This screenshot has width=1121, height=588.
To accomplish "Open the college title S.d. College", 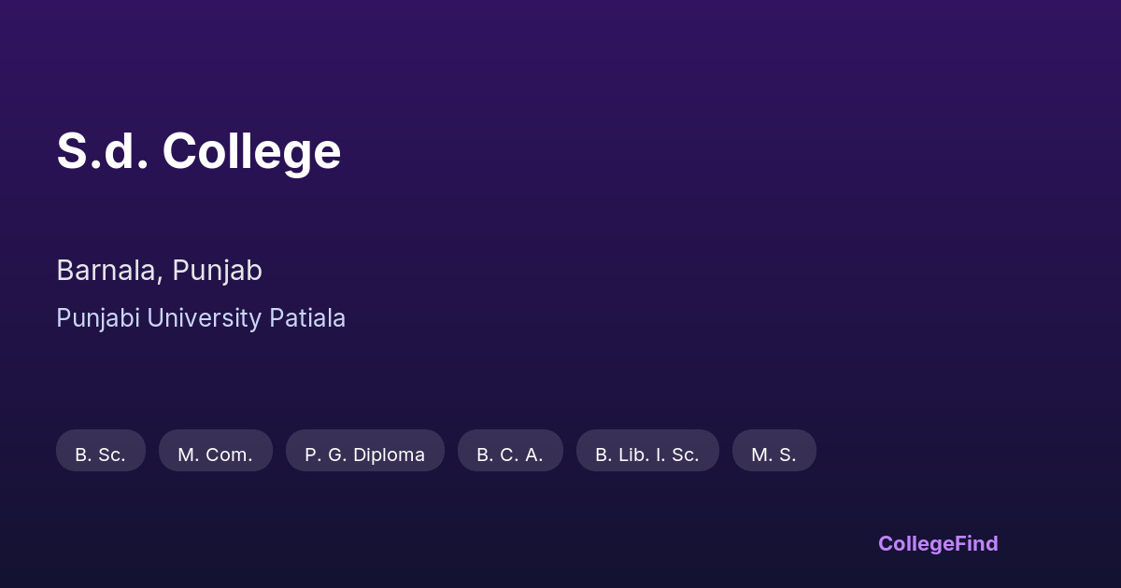I will [x=198, y=151].
